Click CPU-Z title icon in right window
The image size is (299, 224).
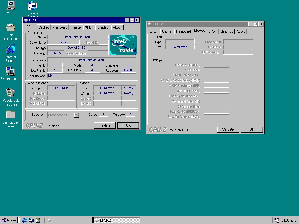[x=149, y=24]
